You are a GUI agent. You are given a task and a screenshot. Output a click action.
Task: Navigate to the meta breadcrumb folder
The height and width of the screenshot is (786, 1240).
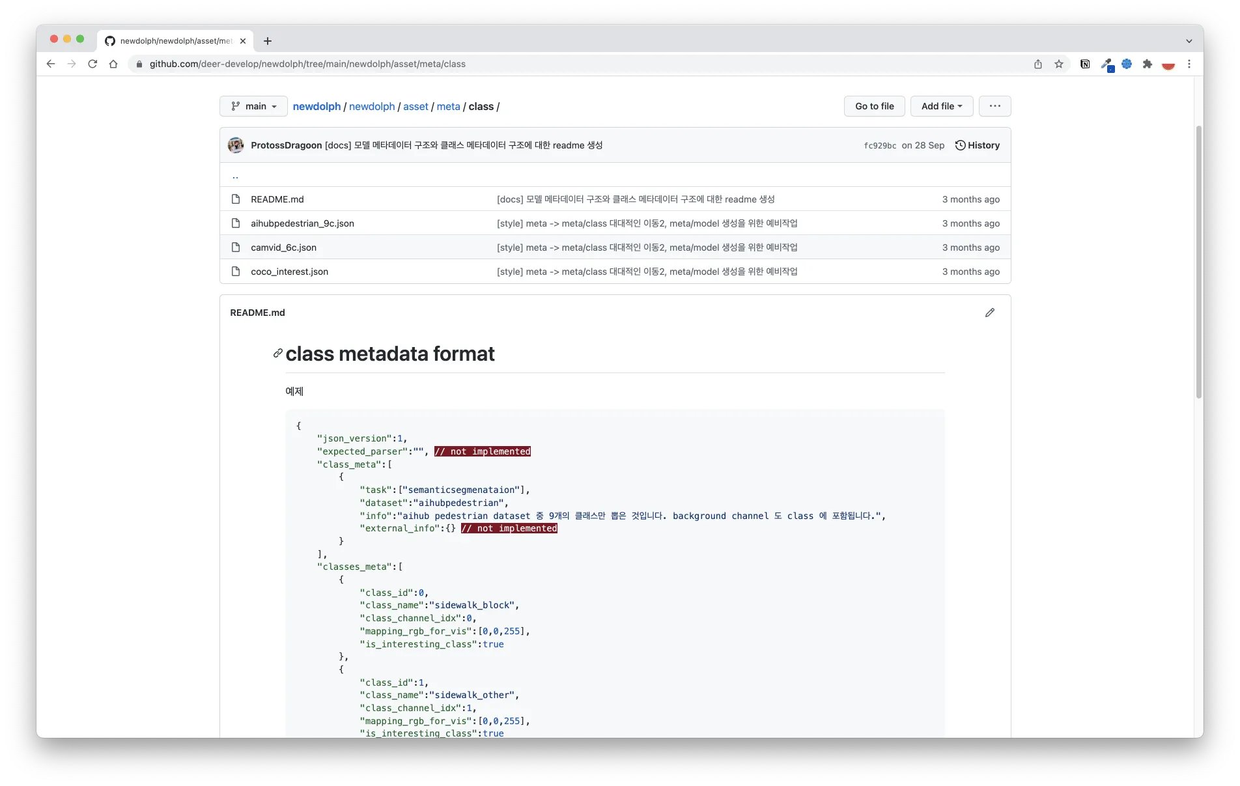448,106
